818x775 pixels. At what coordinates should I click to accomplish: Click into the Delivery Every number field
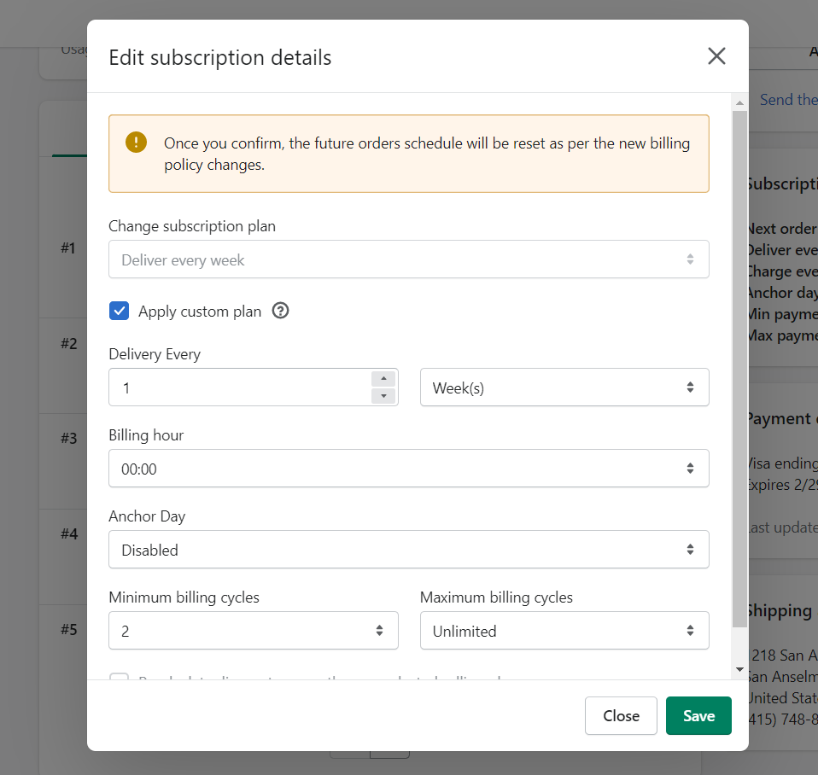(239, 387)
